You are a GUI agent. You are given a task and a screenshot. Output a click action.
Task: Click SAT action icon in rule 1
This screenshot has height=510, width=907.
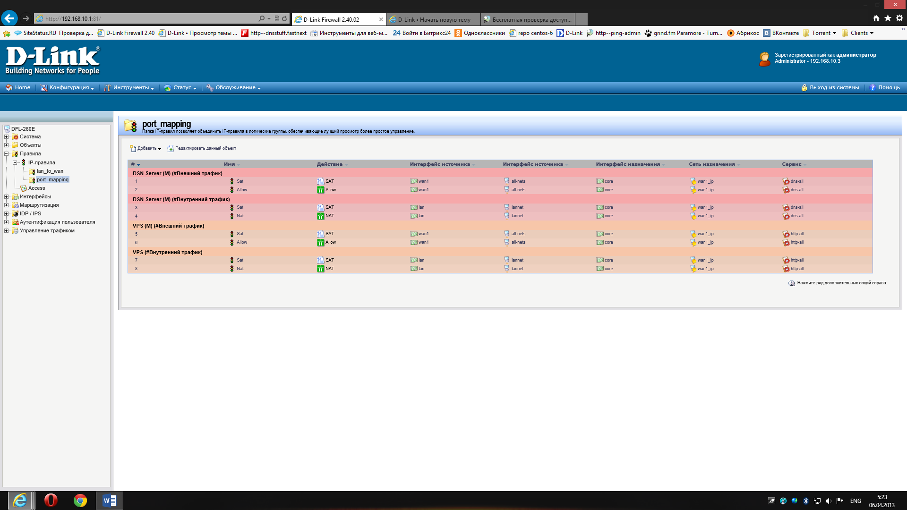(321, 181)
